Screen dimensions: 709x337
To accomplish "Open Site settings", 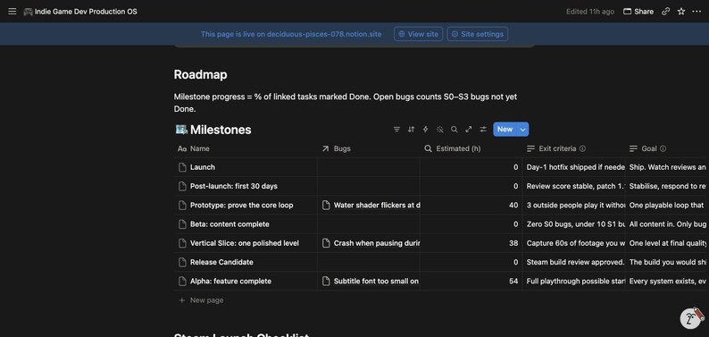I will [478, 34].
